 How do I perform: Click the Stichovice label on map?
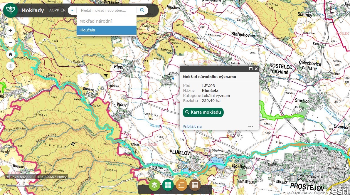[220, 151]
